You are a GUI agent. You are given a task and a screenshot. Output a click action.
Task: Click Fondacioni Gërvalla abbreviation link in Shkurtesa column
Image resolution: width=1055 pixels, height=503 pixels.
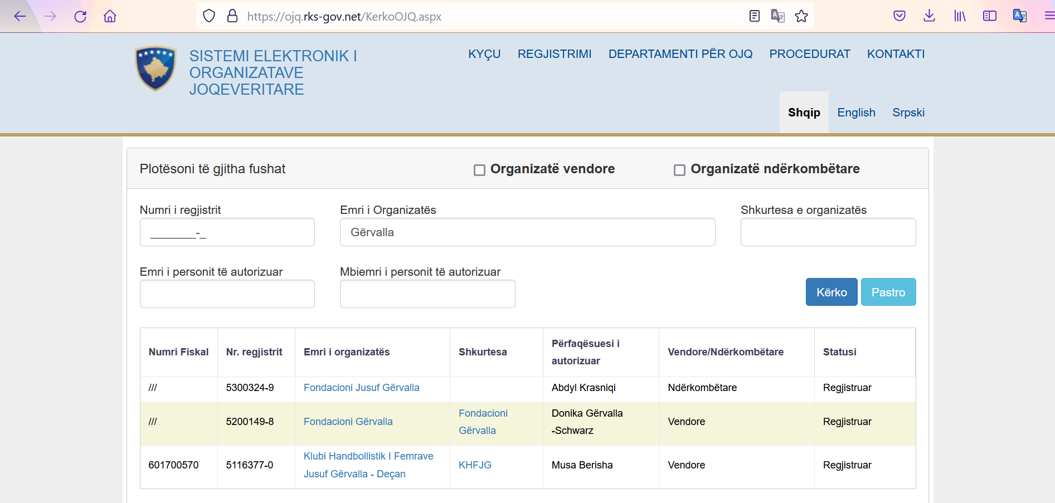(x=483, y=422)
